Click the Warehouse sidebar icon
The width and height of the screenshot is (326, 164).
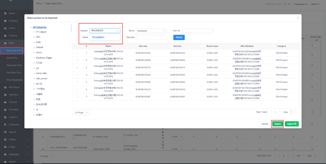point(5,87)
